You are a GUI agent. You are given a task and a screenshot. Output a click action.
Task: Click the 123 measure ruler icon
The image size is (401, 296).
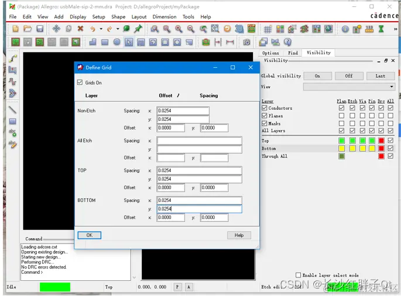(x=369, y=29)
